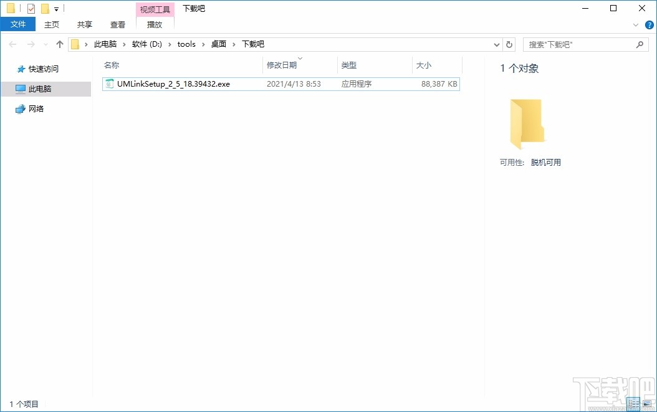Switch to the 查看 ribbon tab

pyautogui.click(x=117, y=24)
